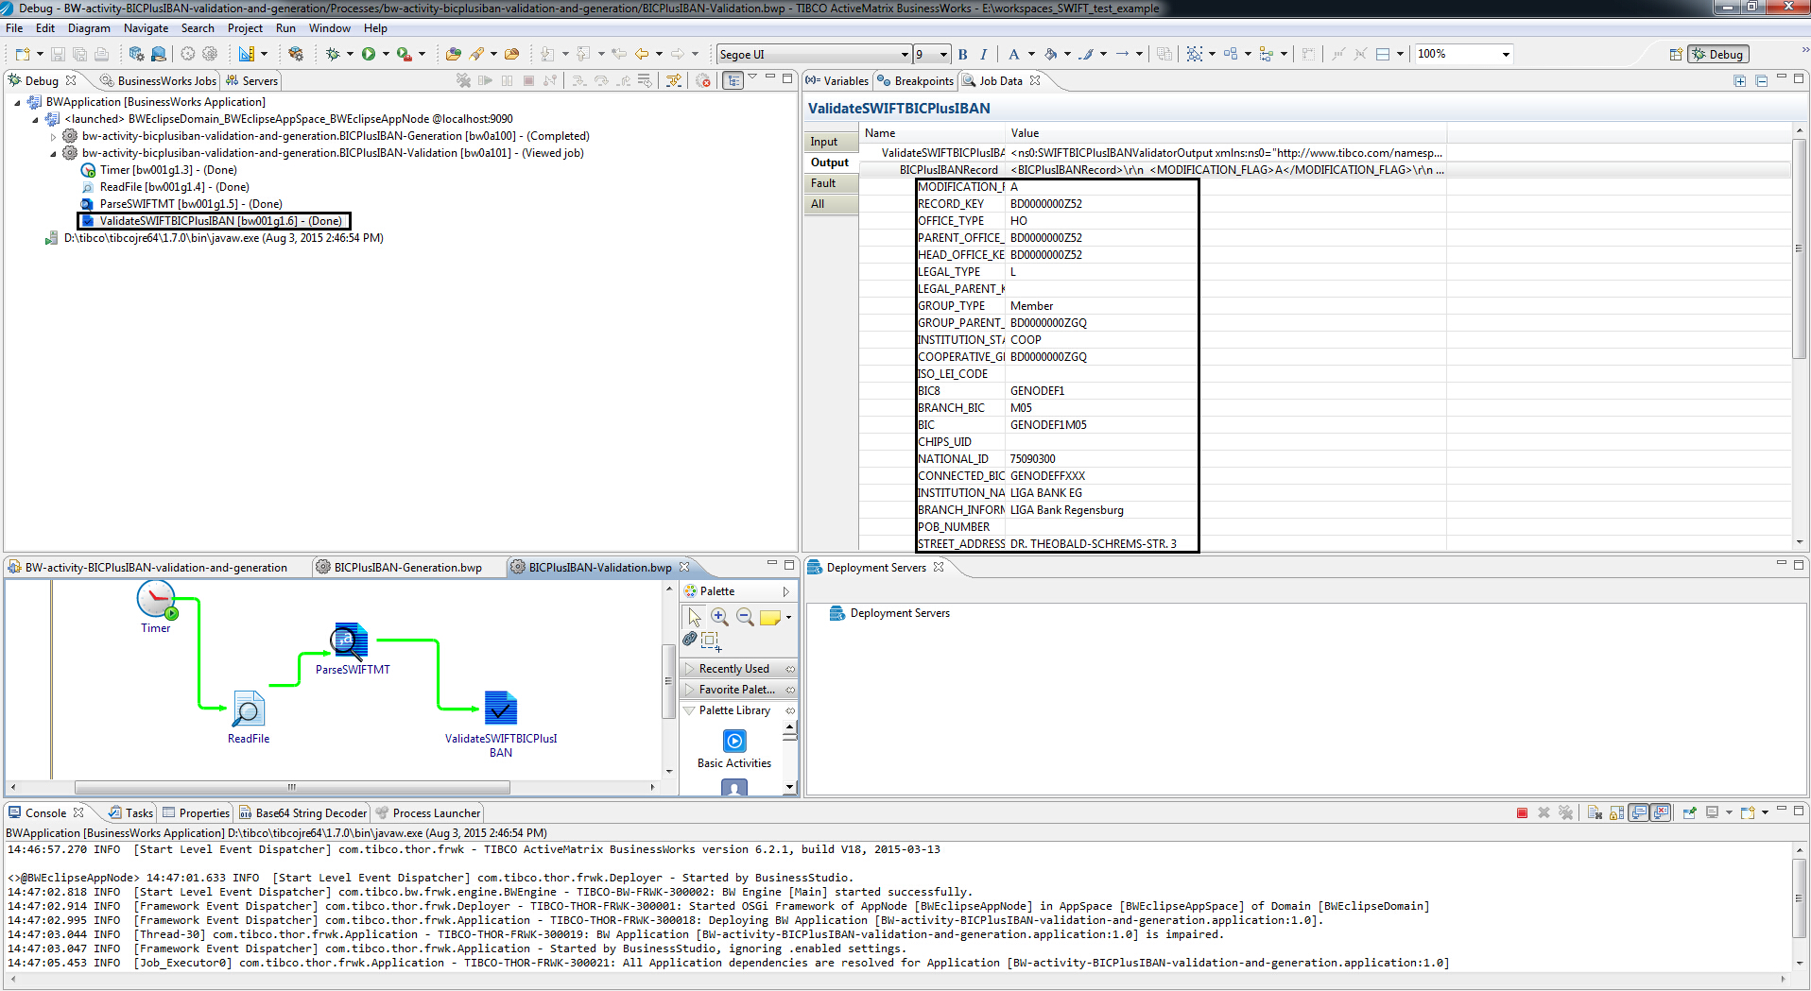The width and height of the screenshot is (1811, 991).
Task: Open the font name Segoe UI dropdown
Action: pyautogui.click(x=904, y=54)
